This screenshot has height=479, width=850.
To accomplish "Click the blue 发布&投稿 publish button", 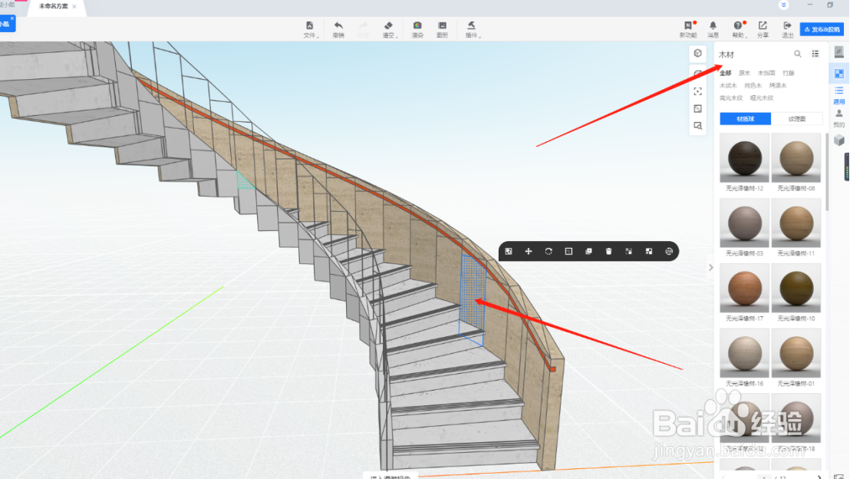I will 822,29.
